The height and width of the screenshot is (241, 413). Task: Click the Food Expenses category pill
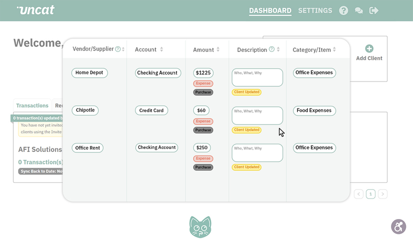[x=314, y=111]
